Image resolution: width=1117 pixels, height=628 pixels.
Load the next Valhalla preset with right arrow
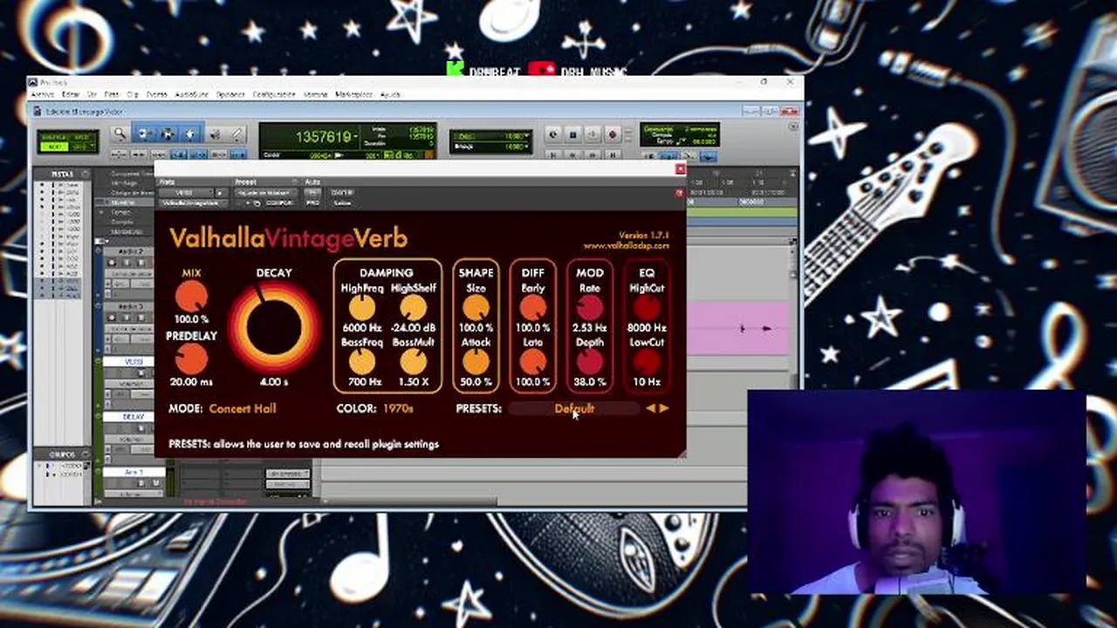click(x=664, y=408)
